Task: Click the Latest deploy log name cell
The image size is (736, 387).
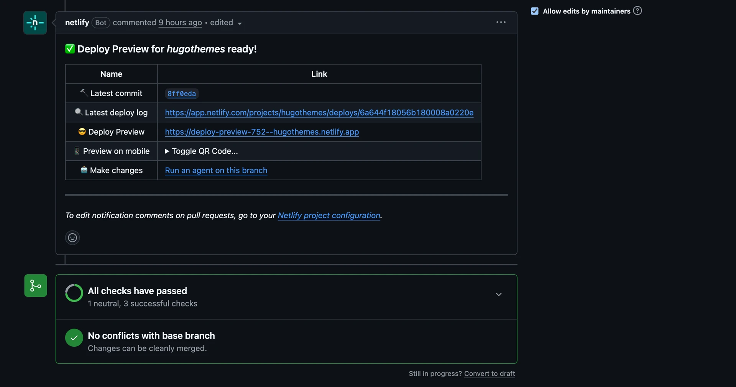Action: pyautogui.click(x=111, y=112)
